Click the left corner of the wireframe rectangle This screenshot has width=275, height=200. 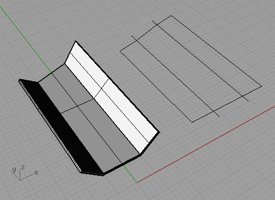(120, 51)
